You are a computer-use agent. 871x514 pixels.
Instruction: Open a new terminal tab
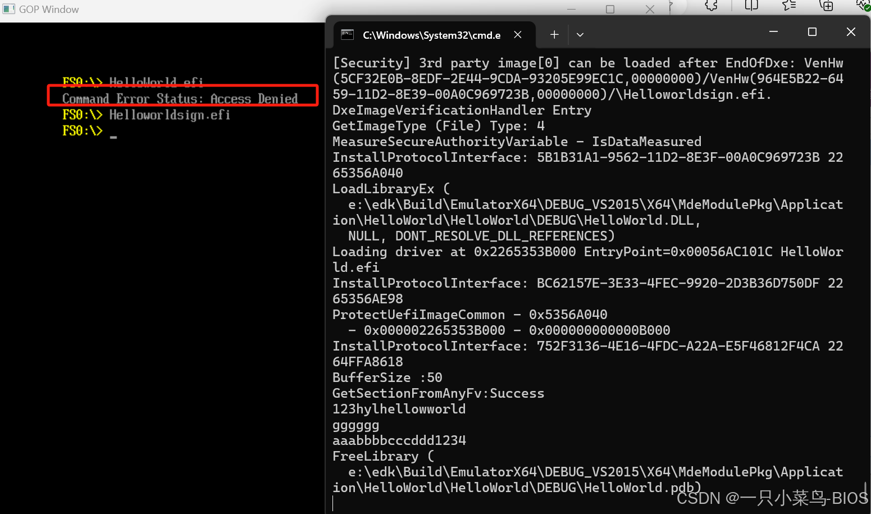click(554, 35)
